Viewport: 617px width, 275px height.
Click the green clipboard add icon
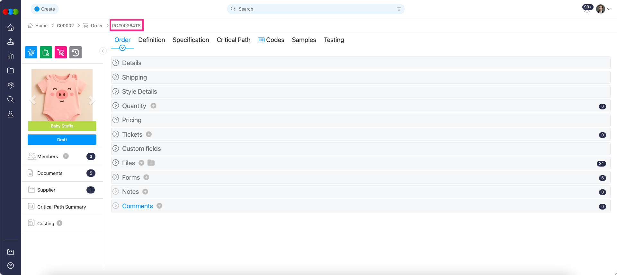click(x=46, y=52)
